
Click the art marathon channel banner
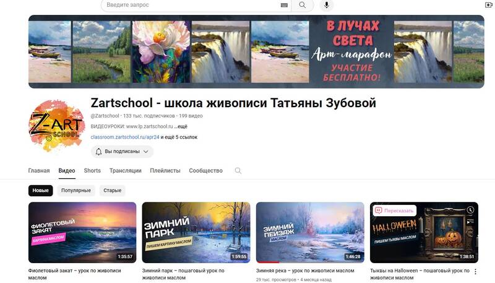coord(256,51)
